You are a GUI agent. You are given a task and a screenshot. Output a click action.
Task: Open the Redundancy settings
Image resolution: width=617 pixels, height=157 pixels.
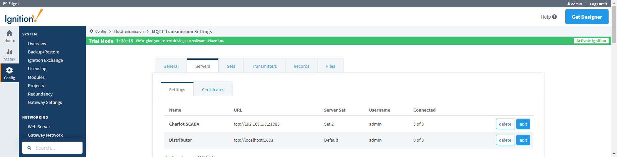click(40, 94)
